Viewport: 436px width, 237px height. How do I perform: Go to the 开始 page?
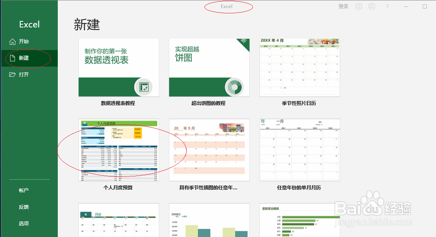pos(29,42)
